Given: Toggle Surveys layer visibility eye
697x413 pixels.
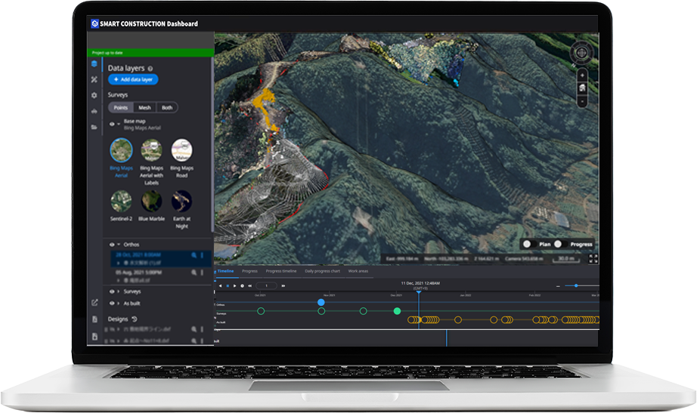Looking at the screenshot, I should (112, 291).
